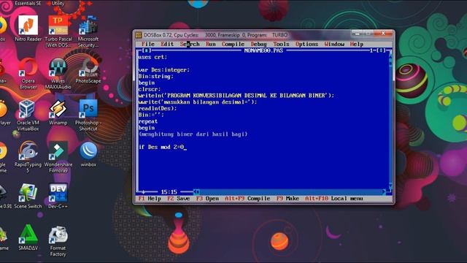Click the 'Bin:string;' code line
This screenshot has height=263, width=467.
click(x=155, y=76)
